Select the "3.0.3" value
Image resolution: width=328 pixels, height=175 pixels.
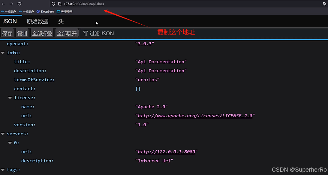click(145, 44)
